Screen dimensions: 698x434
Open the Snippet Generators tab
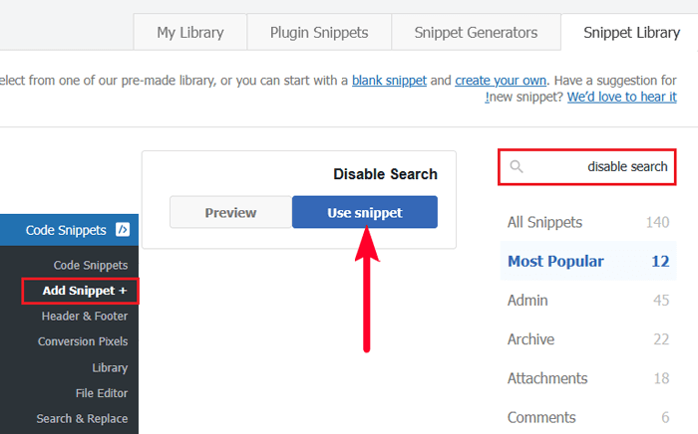tap(476, 33)
